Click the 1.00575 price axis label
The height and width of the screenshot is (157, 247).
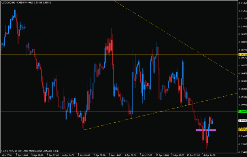coord(243,65)
